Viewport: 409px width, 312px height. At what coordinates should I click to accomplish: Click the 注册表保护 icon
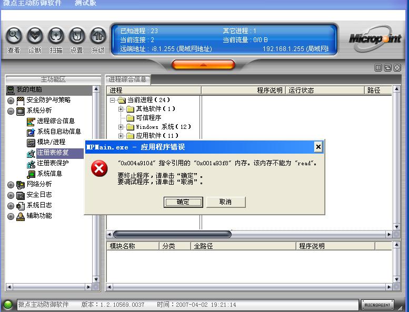click(x=31, y=164)
